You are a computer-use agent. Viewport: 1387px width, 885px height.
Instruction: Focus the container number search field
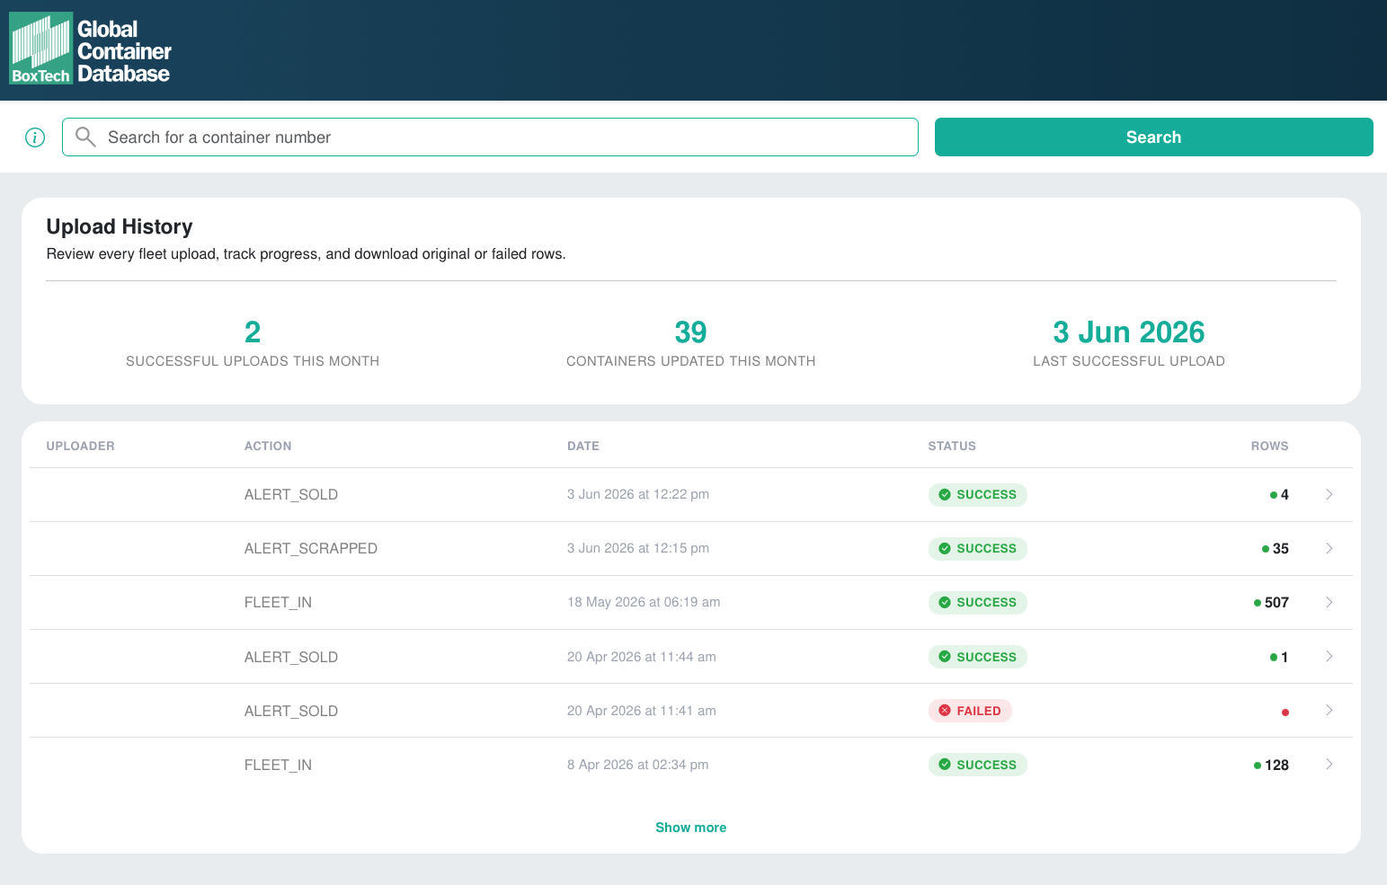(490, 137)
